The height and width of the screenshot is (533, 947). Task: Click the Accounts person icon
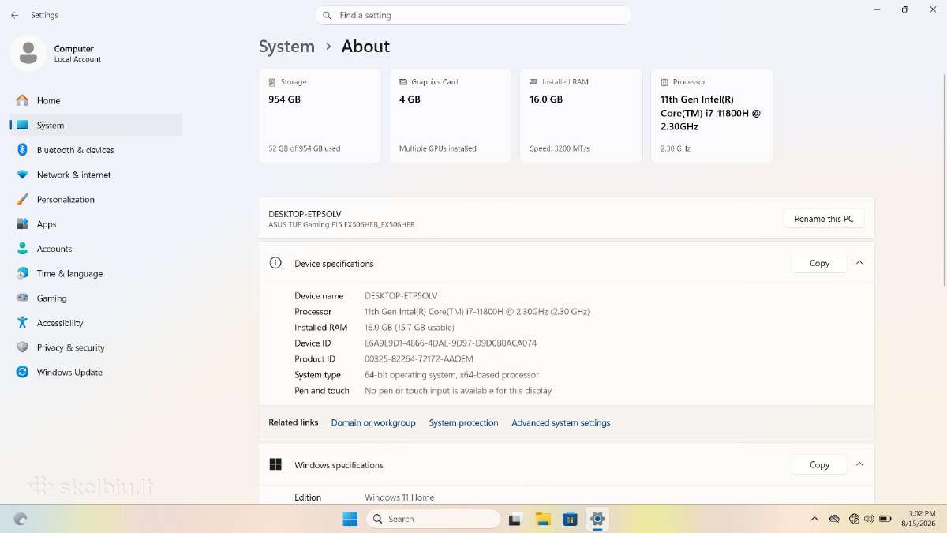22,249
